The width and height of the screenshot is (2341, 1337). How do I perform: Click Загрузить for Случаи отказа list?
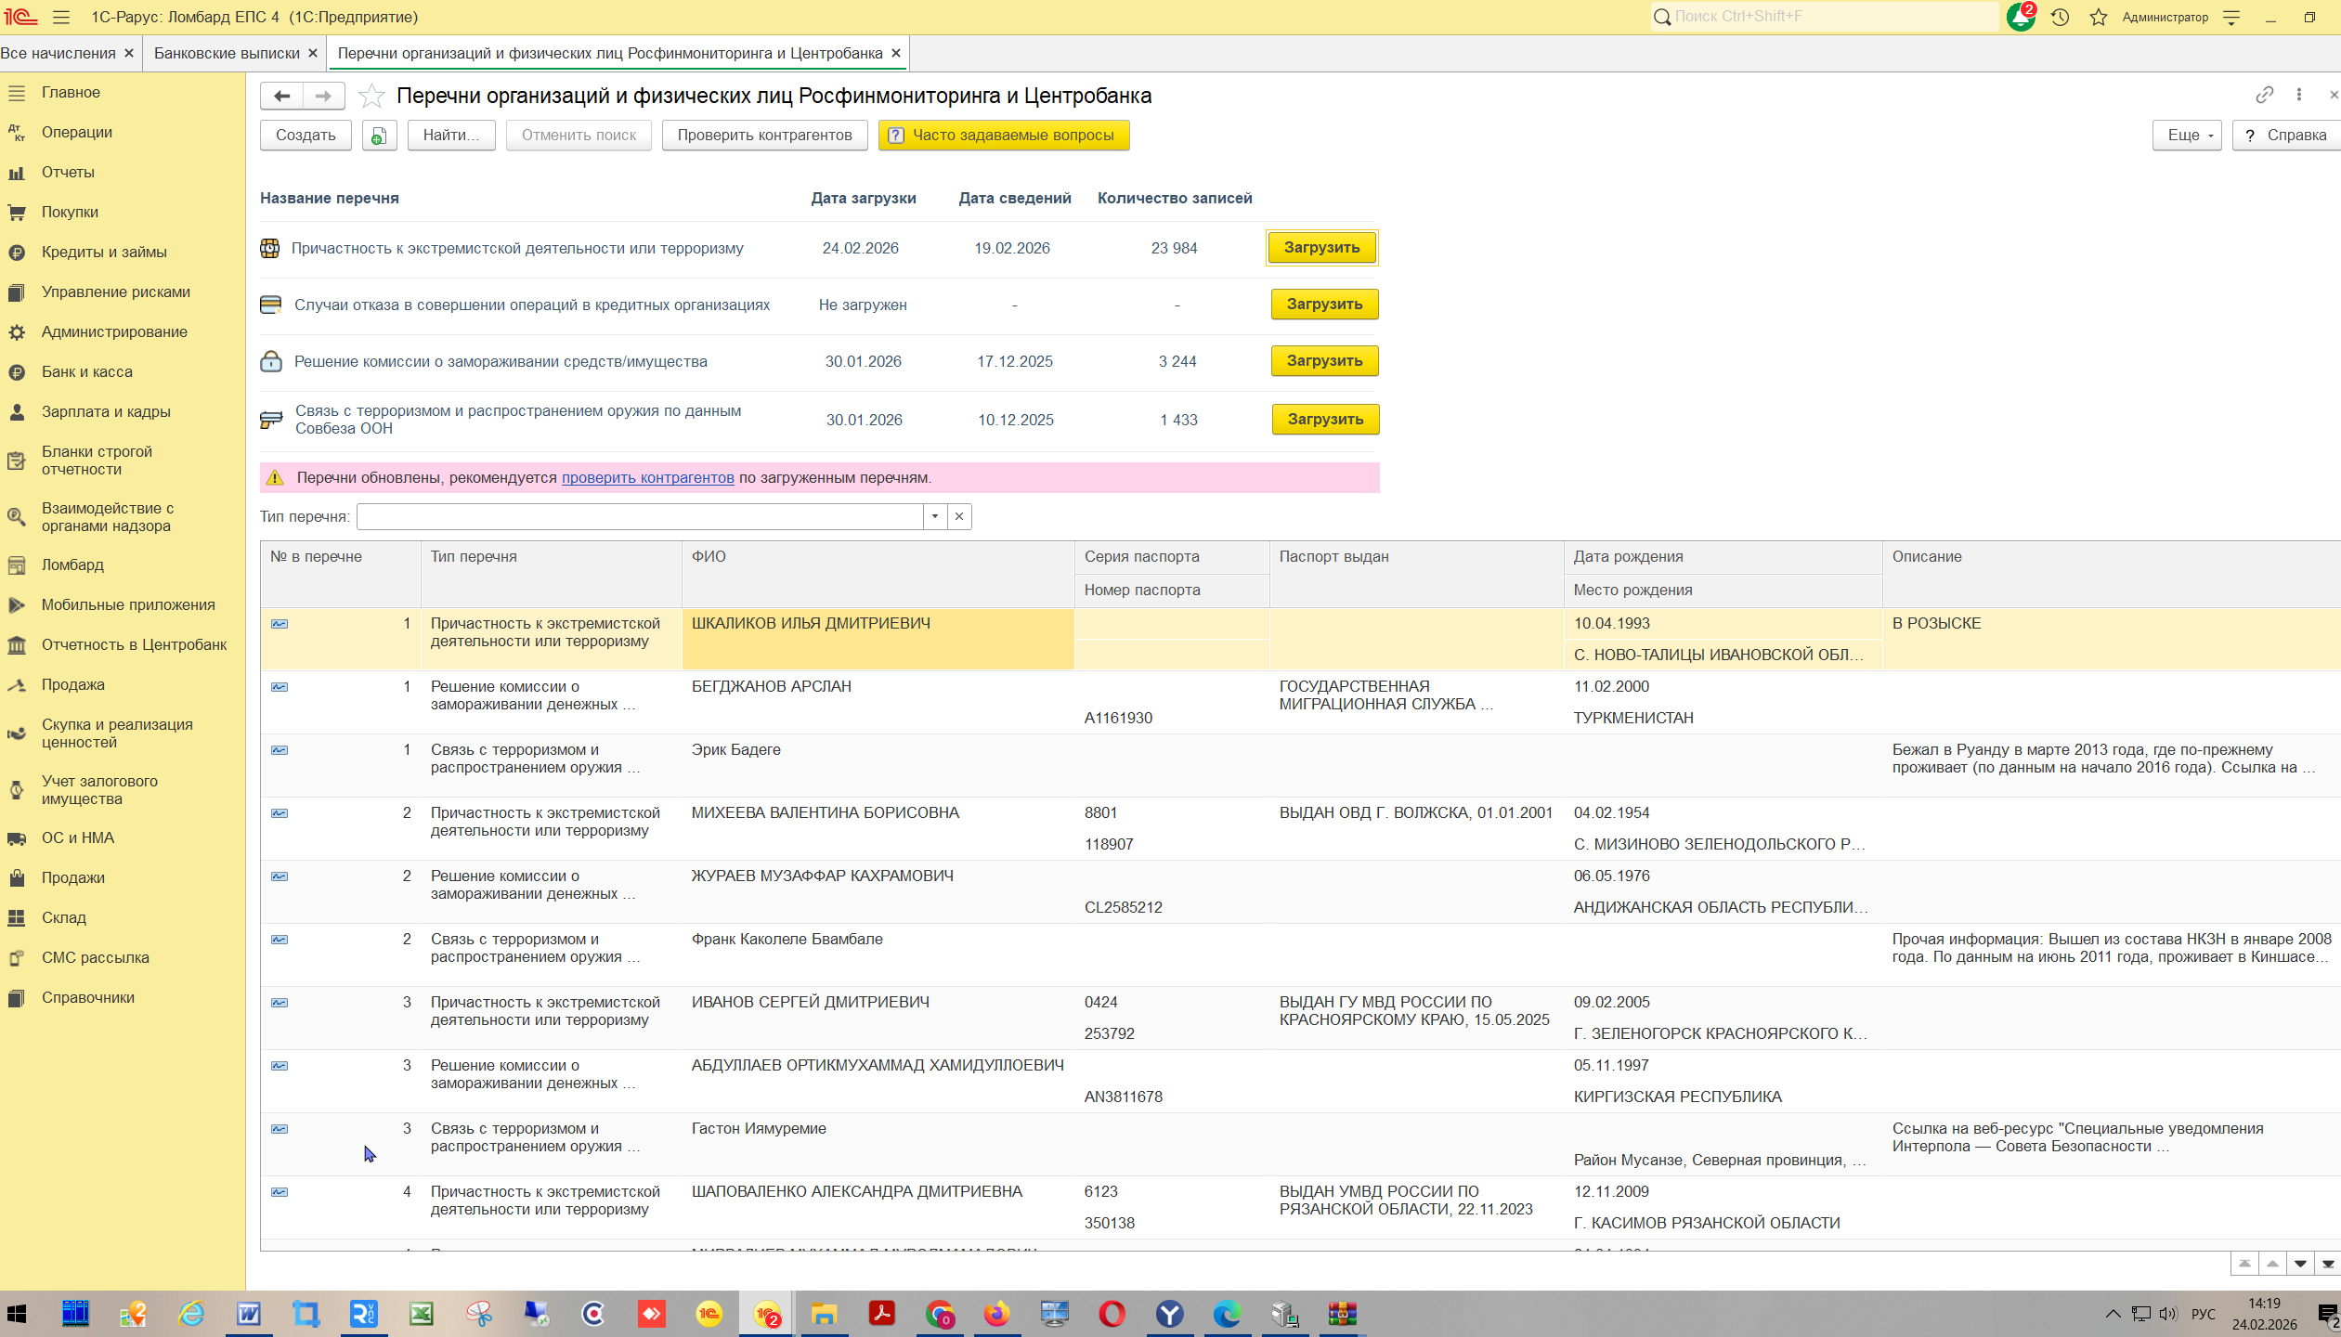click(1324, 305)
